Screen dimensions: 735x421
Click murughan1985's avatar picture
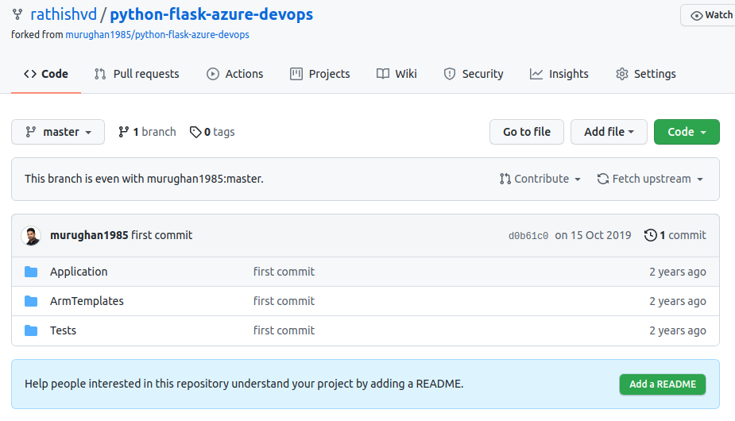click(31, 236)
